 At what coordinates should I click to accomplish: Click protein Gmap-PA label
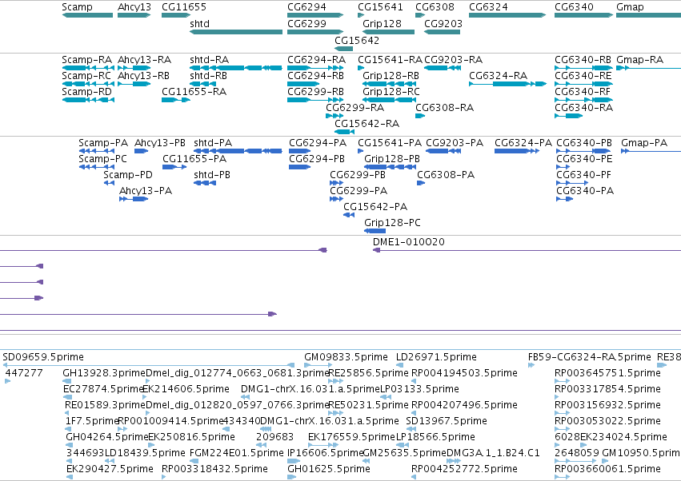pos(644,143)
